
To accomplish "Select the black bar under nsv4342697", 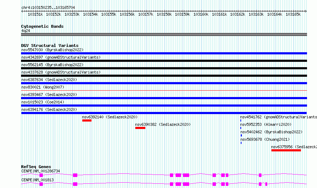I will coord(164,61).
